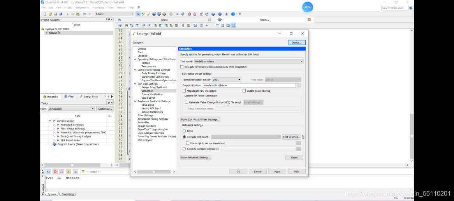
Task: Close the Project Navigator panel
Action: coord(112,20)
